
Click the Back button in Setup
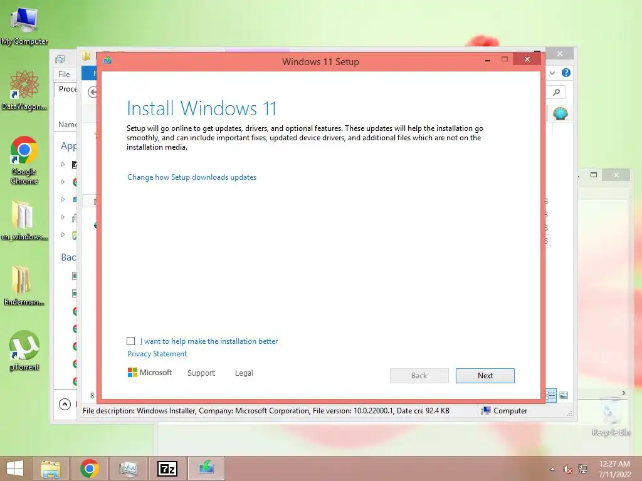point(419,376)
